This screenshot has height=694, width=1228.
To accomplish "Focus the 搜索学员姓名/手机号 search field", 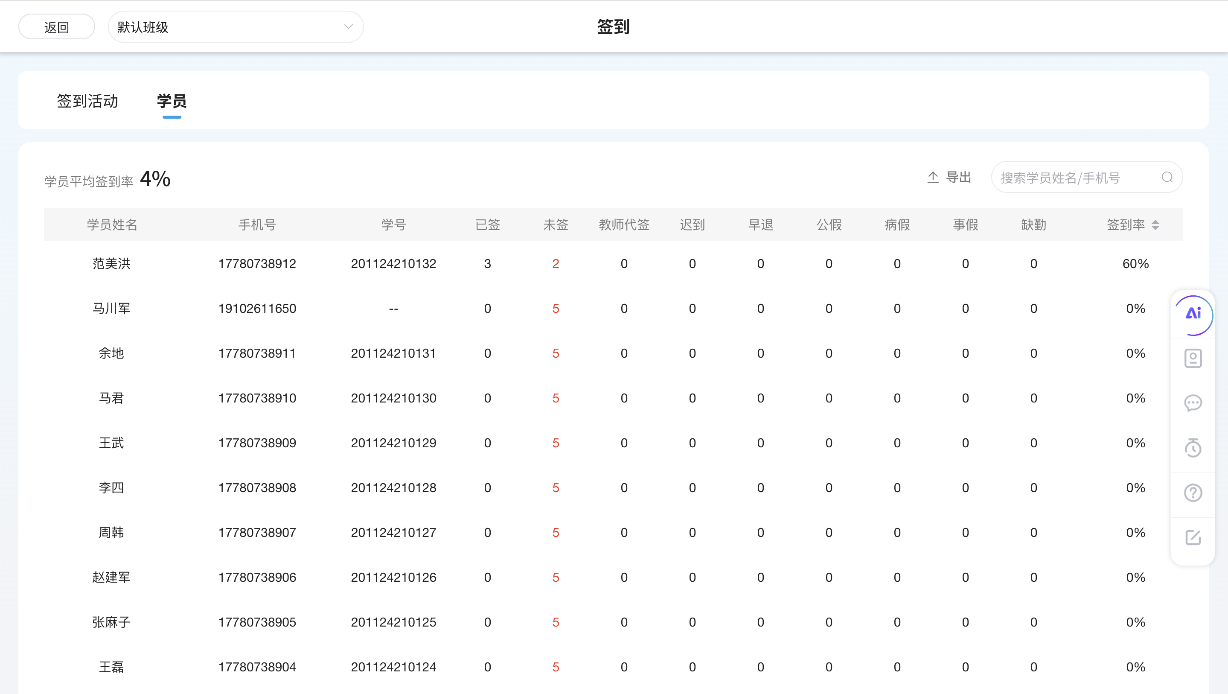I will coord(1087,178).
